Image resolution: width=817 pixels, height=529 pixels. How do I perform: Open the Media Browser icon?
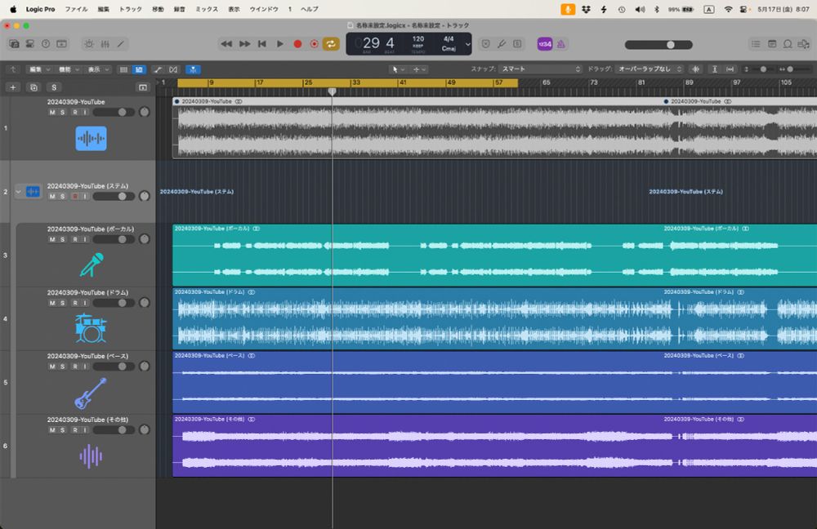pyautogui.click(x=803, y=44)
